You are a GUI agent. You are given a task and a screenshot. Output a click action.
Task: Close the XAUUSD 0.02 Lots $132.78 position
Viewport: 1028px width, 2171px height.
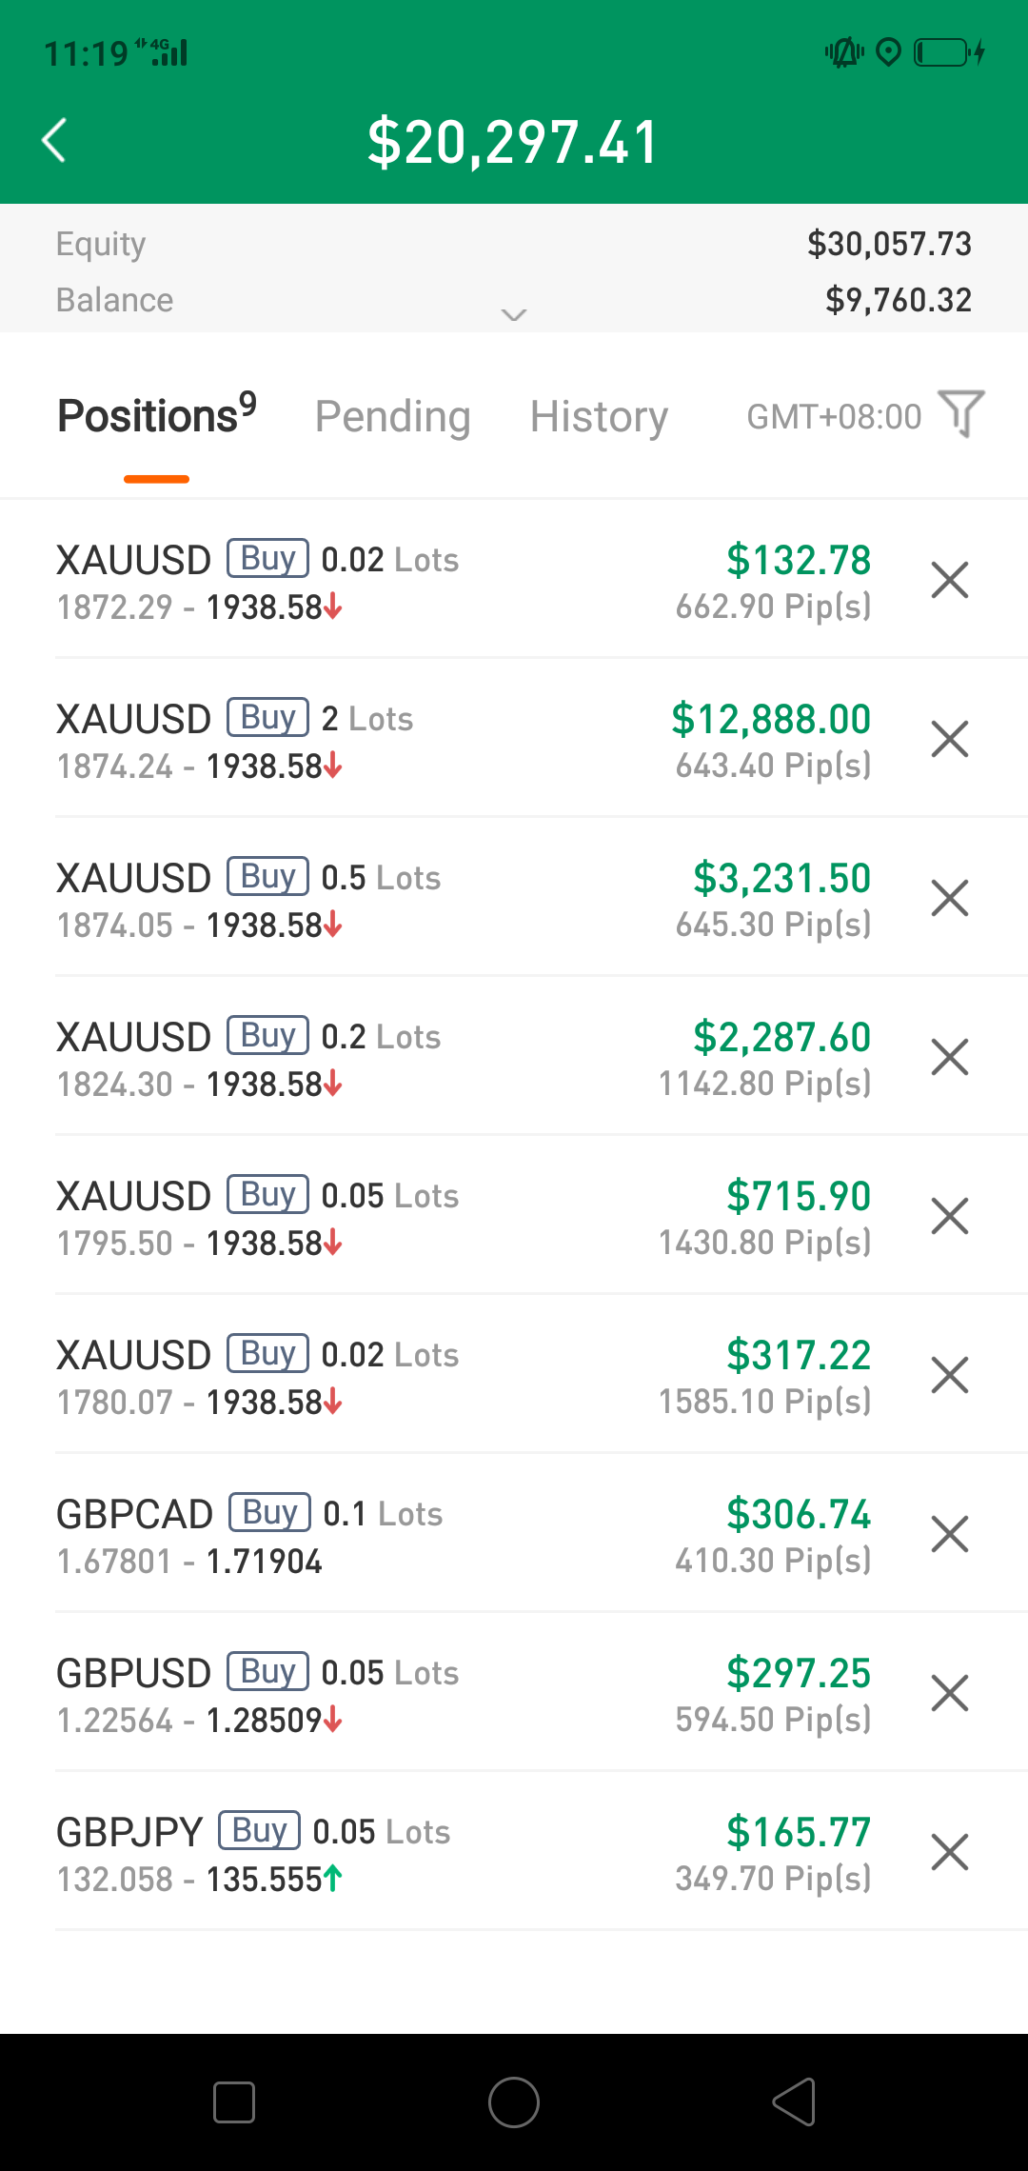pyautogui.click(x=950, y=580)
